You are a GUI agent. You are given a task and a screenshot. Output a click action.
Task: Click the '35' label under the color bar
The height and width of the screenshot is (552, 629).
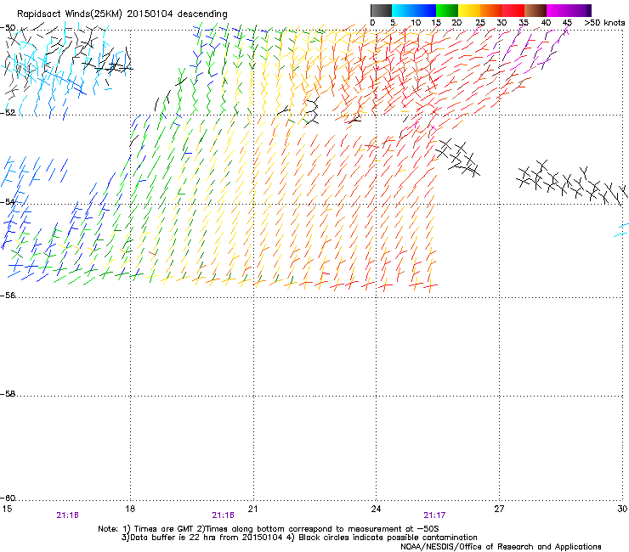click(x=524, y=23)
